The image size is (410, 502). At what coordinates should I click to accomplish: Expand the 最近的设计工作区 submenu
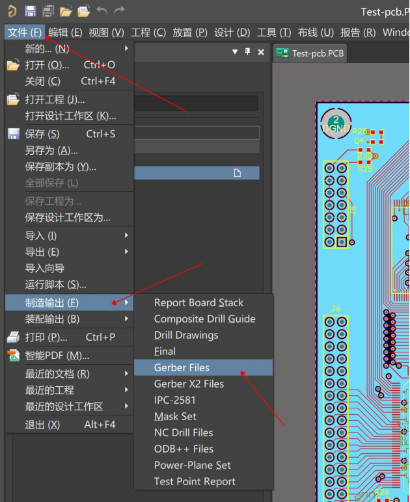(69, 406)
